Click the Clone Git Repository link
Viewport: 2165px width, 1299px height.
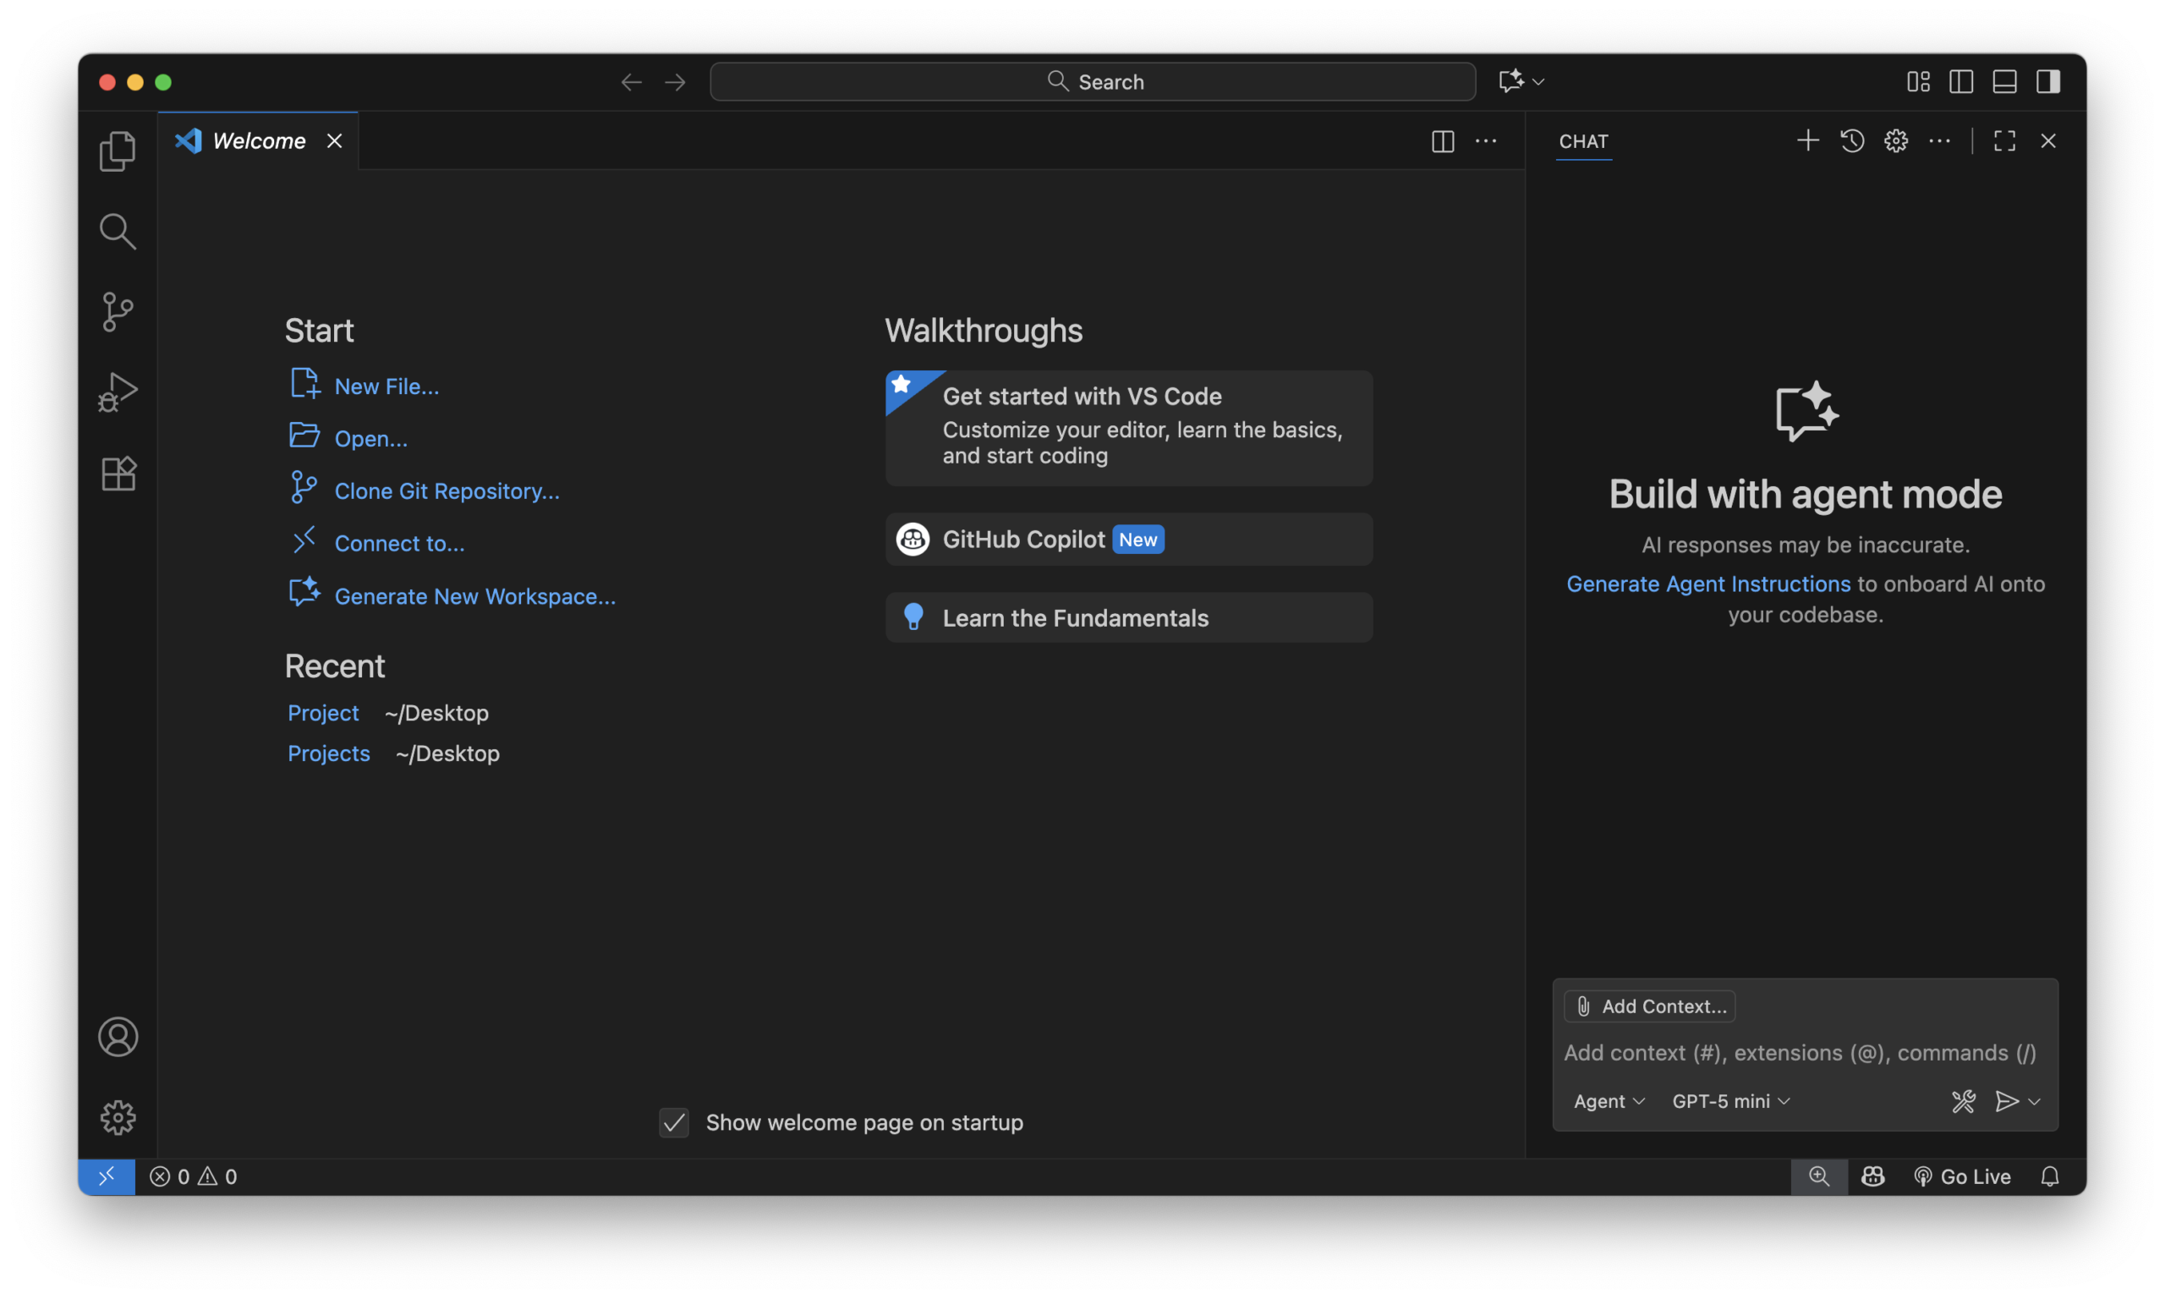pos(447,491)
